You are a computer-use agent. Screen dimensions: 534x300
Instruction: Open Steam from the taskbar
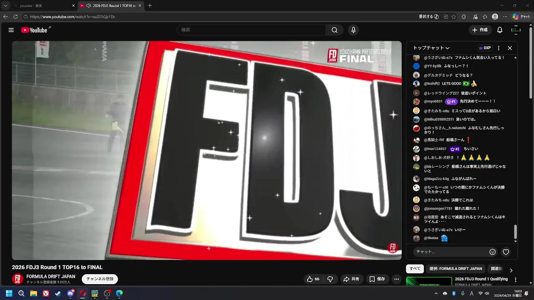(x=58, y=293)
